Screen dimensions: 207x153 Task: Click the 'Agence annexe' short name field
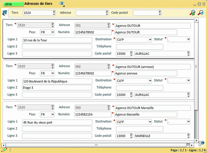pyautogui.click(x=146, y=73)
